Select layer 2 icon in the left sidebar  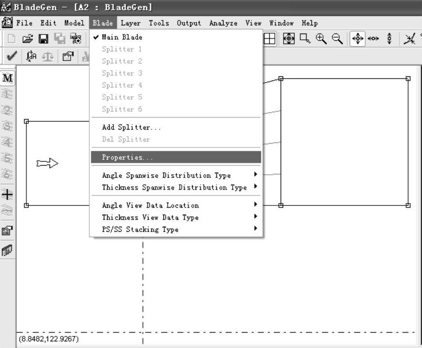coord(7,110)
